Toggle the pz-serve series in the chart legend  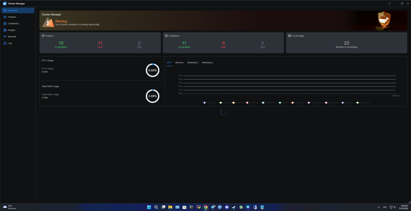click(x=252, y=103)
